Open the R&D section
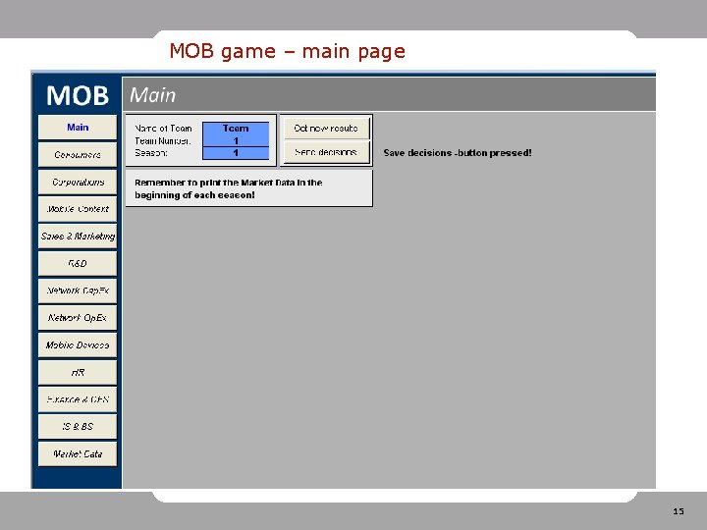 pos(78,263)
